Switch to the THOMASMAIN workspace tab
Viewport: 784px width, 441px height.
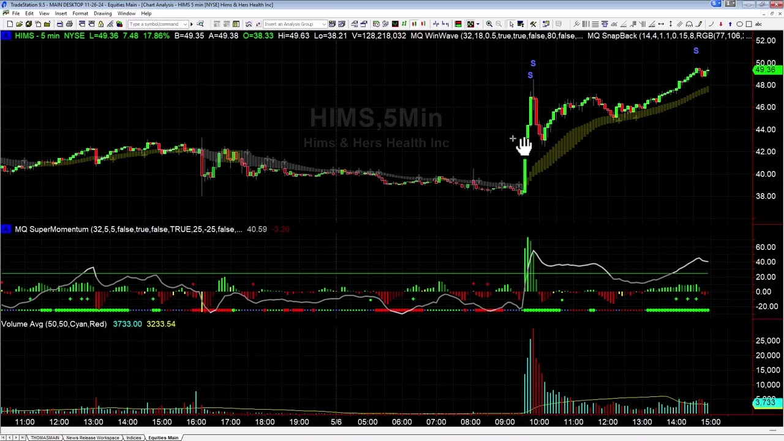(x=45, y=437)
